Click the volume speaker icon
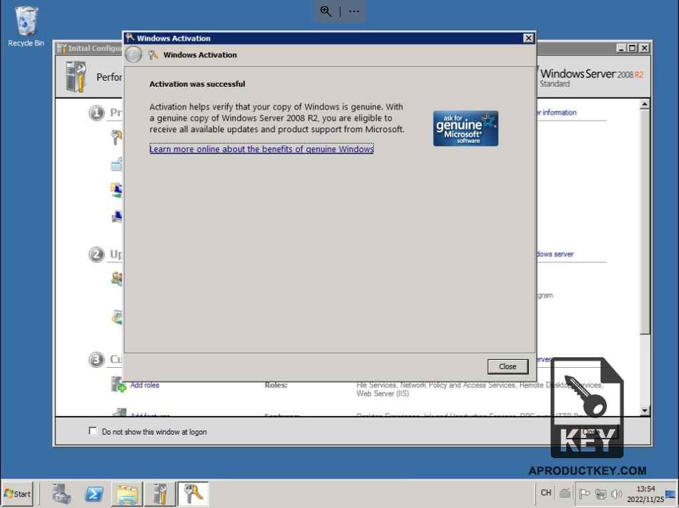This screenshot has height=508, width=679. tap(616, 493)
